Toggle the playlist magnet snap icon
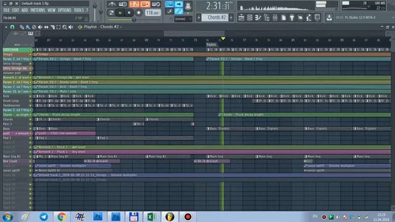This screenshot has height=222, width=395. pos(12,27)
